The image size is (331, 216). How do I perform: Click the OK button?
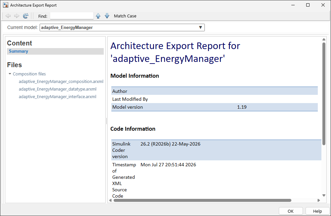(x=291, y=211)
